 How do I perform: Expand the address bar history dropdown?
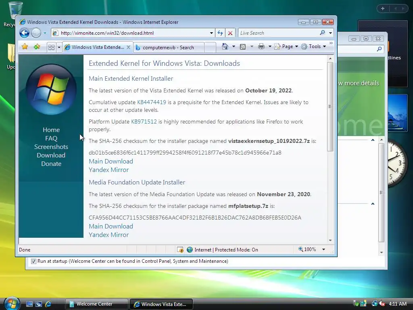[211, 33]
